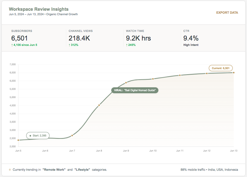Select the Jun 9 data point marker
Viewport: 247px width, 177px height.
coord(126,83)
